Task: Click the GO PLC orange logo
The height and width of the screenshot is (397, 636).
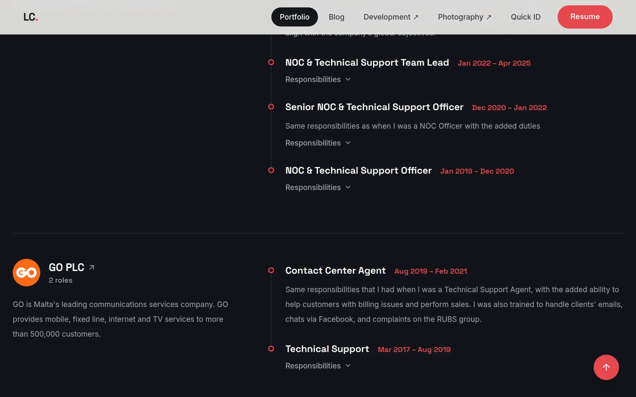Action: (x=26, y=272)
